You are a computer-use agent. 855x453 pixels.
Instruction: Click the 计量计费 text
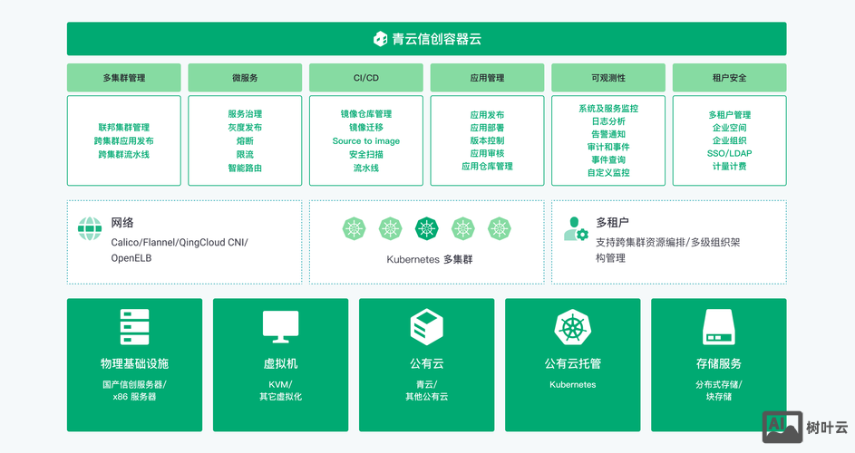tap(729, 167)
